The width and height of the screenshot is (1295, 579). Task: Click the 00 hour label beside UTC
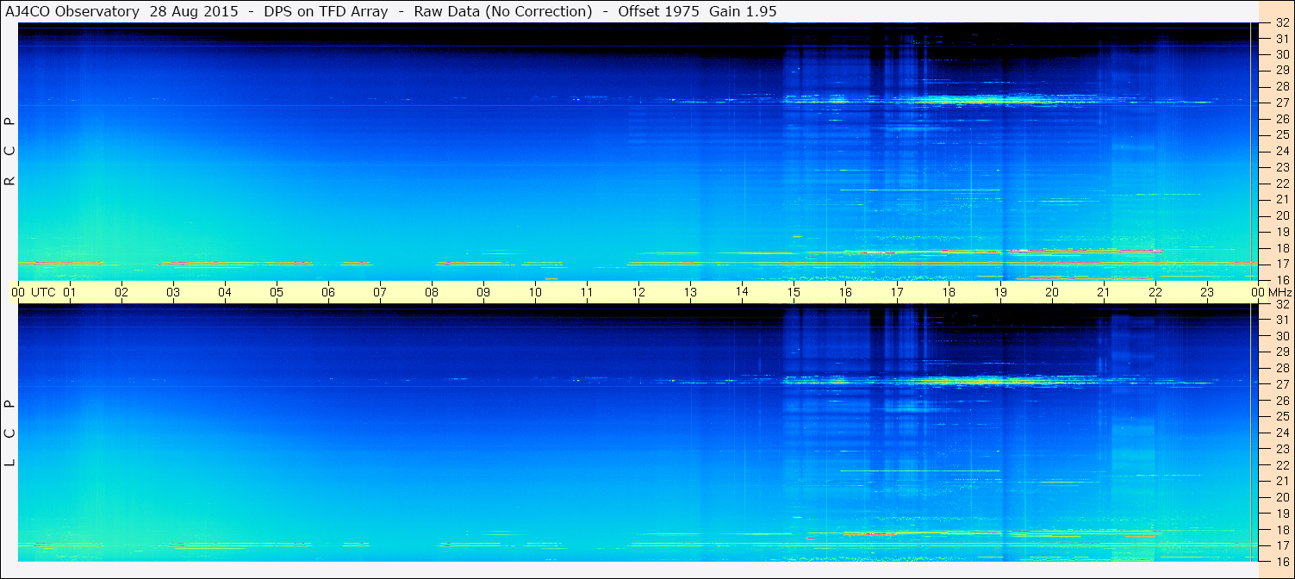18,292
